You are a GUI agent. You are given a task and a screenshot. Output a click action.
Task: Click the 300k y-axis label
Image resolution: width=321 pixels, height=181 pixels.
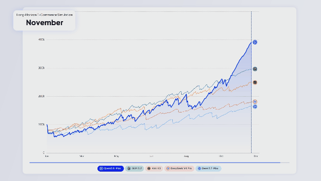(x=41, y=68)
